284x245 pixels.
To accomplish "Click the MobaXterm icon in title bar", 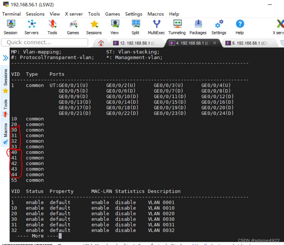I will point(6,4).
